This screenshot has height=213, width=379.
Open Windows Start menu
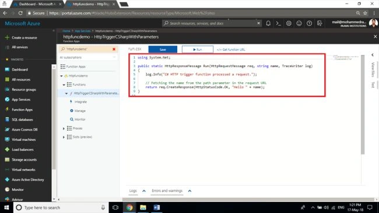(6, 208)
